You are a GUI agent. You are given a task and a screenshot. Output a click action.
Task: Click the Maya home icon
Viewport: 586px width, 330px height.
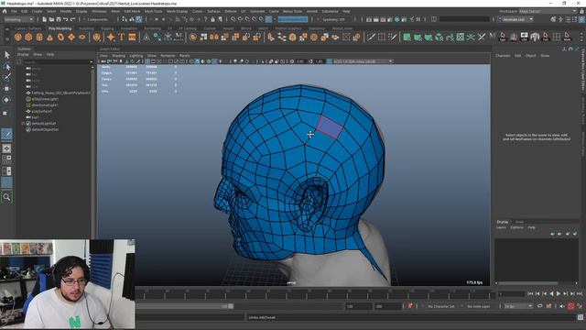(5, 11)
